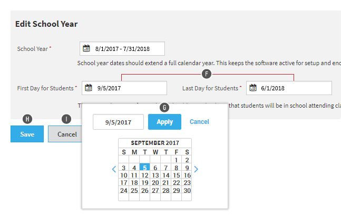Choose September 1 in the calendar

click(x=176, y=160)
